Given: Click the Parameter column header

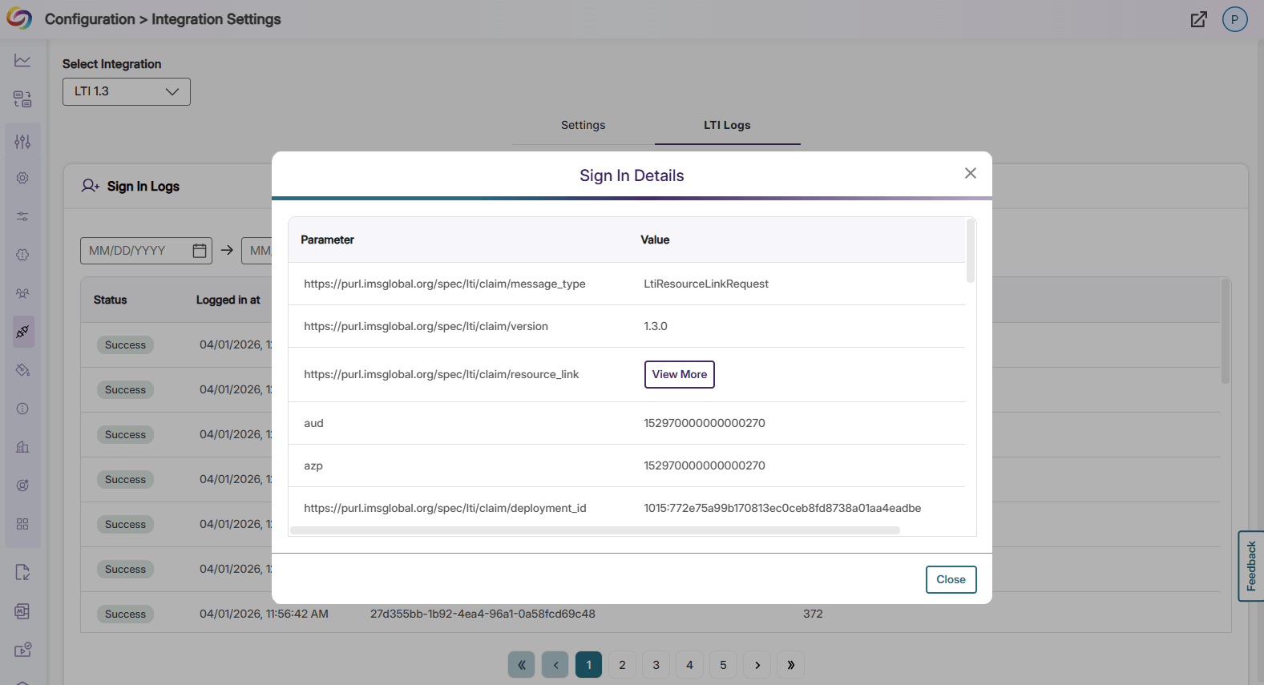Looking at the screenshot, I should [327, 240].
